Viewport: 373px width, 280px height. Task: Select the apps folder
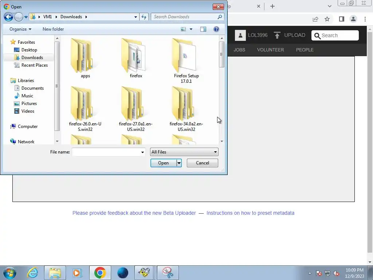point(85,58)
